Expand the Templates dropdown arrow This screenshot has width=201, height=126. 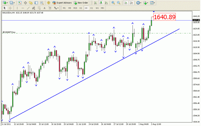(x=154, y=3)
